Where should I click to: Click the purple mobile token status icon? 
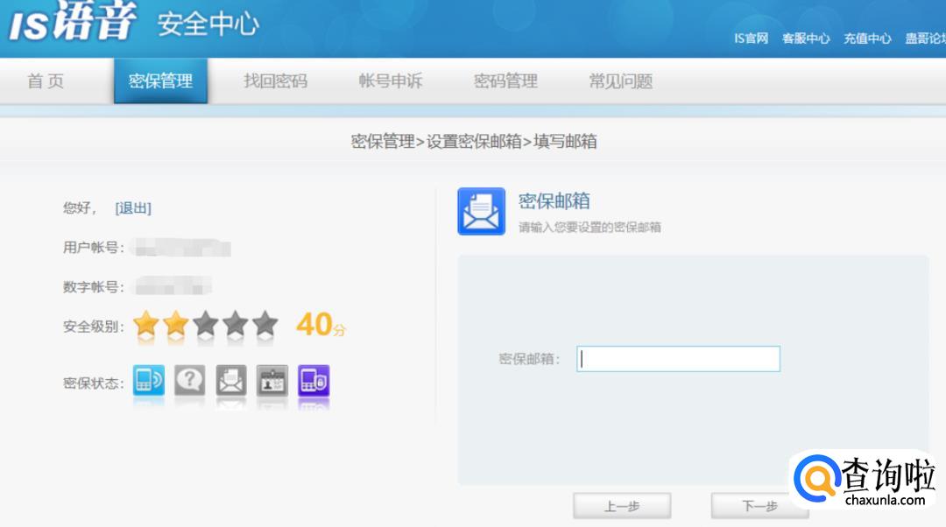(314, 381)
